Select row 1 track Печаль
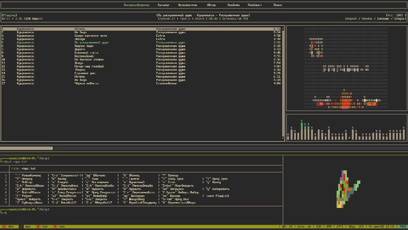Viewport: 408px width, 230px height. tap(142, 29)
